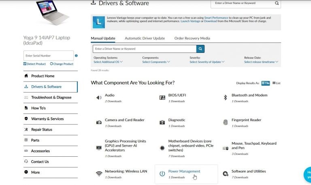Open the Select release timeframe dropdown
311x185 pixels.
point(261,62)
